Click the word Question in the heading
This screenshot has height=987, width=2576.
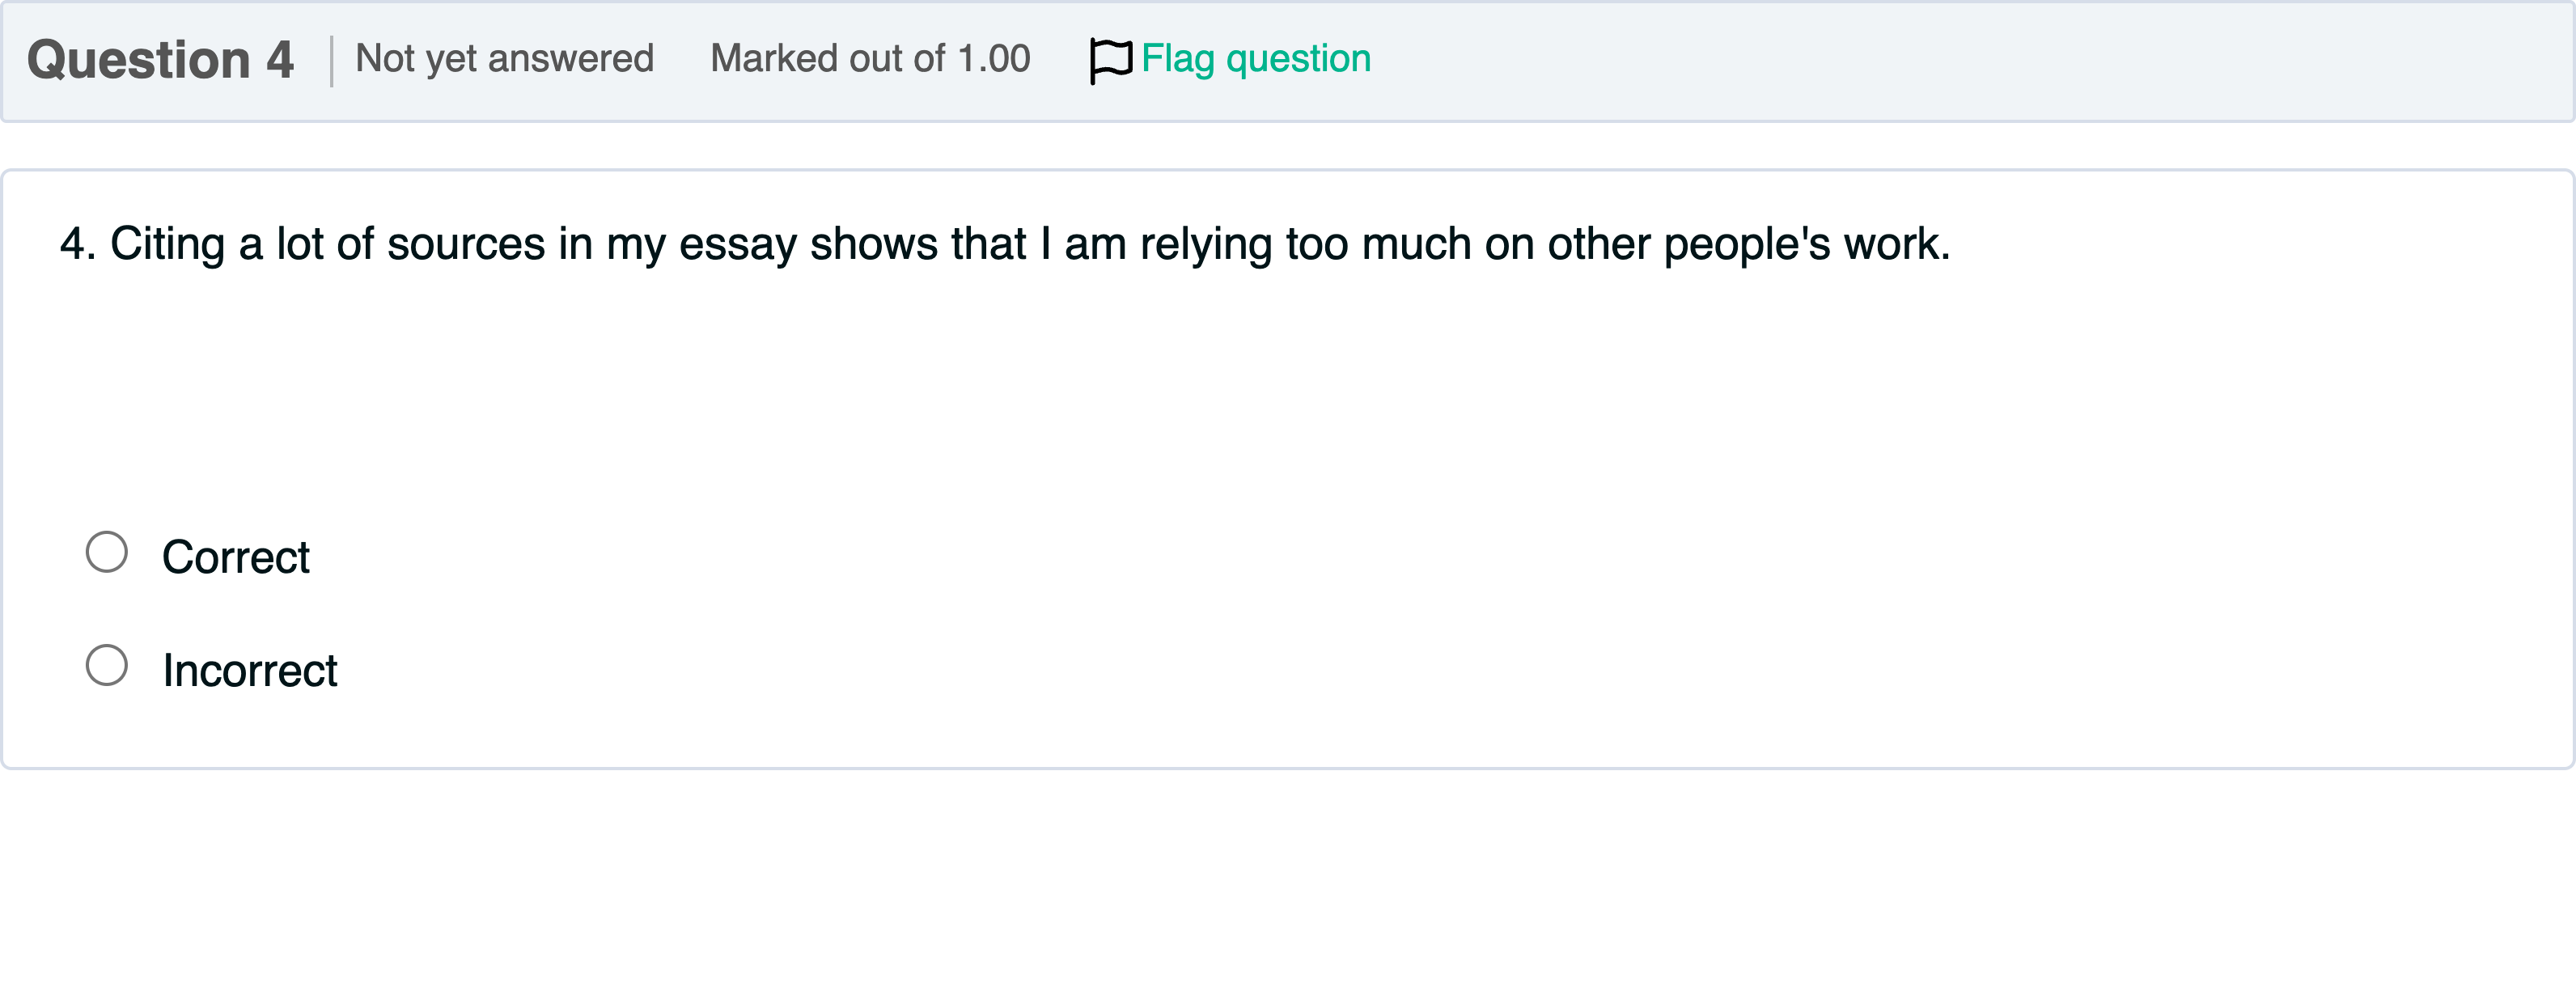click(x=138, y=60)
